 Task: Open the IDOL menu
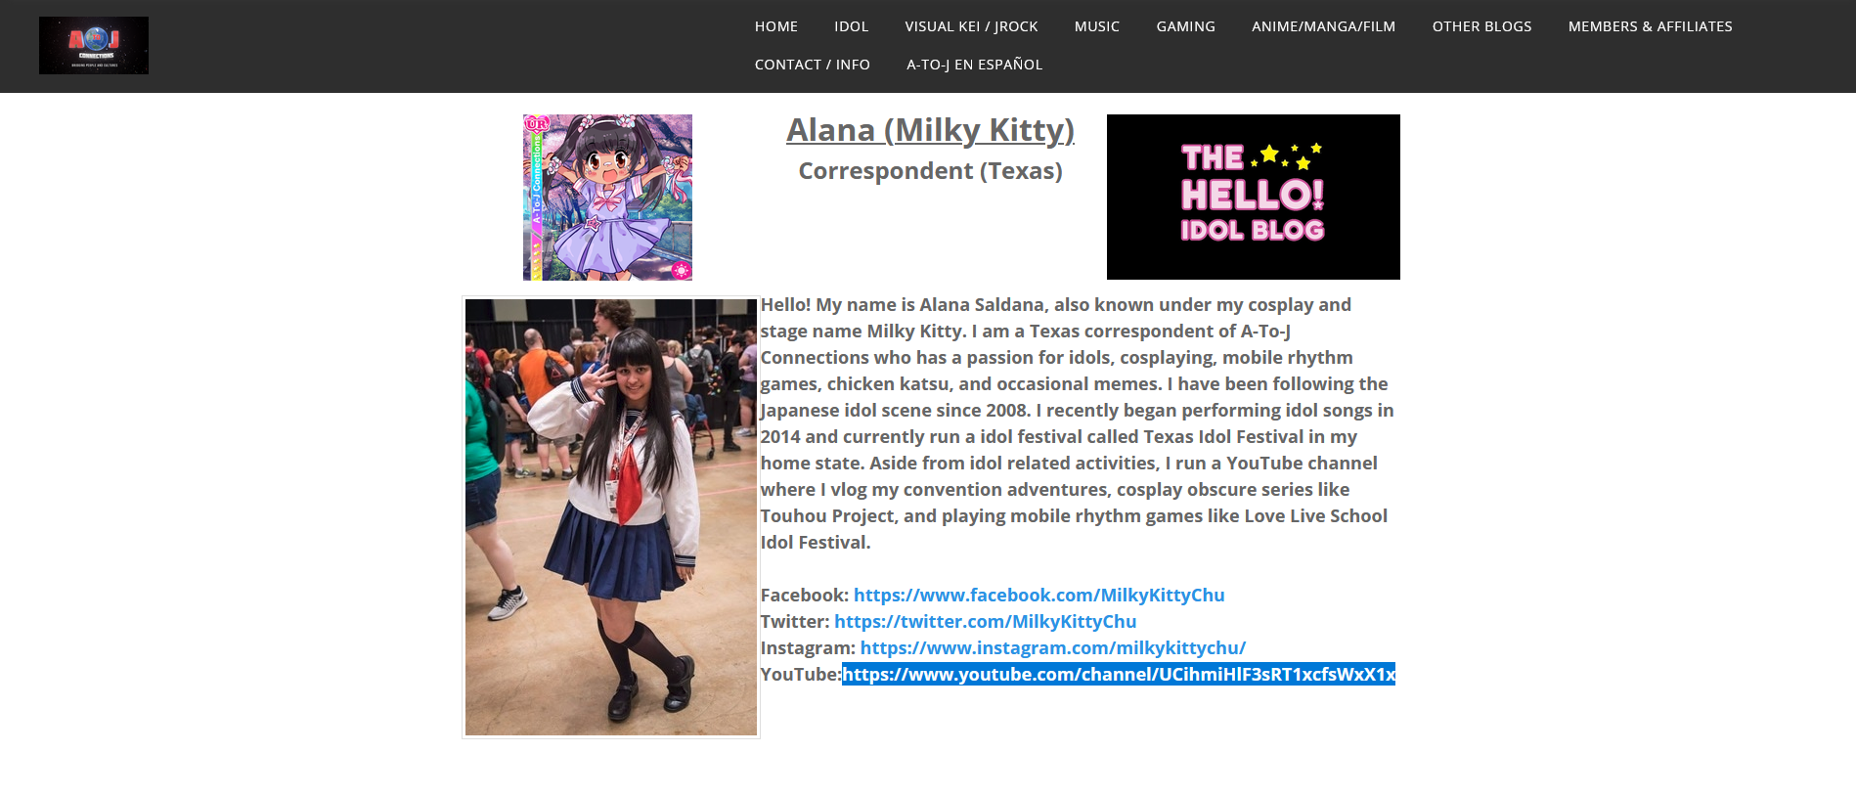[x=851, y=26]
